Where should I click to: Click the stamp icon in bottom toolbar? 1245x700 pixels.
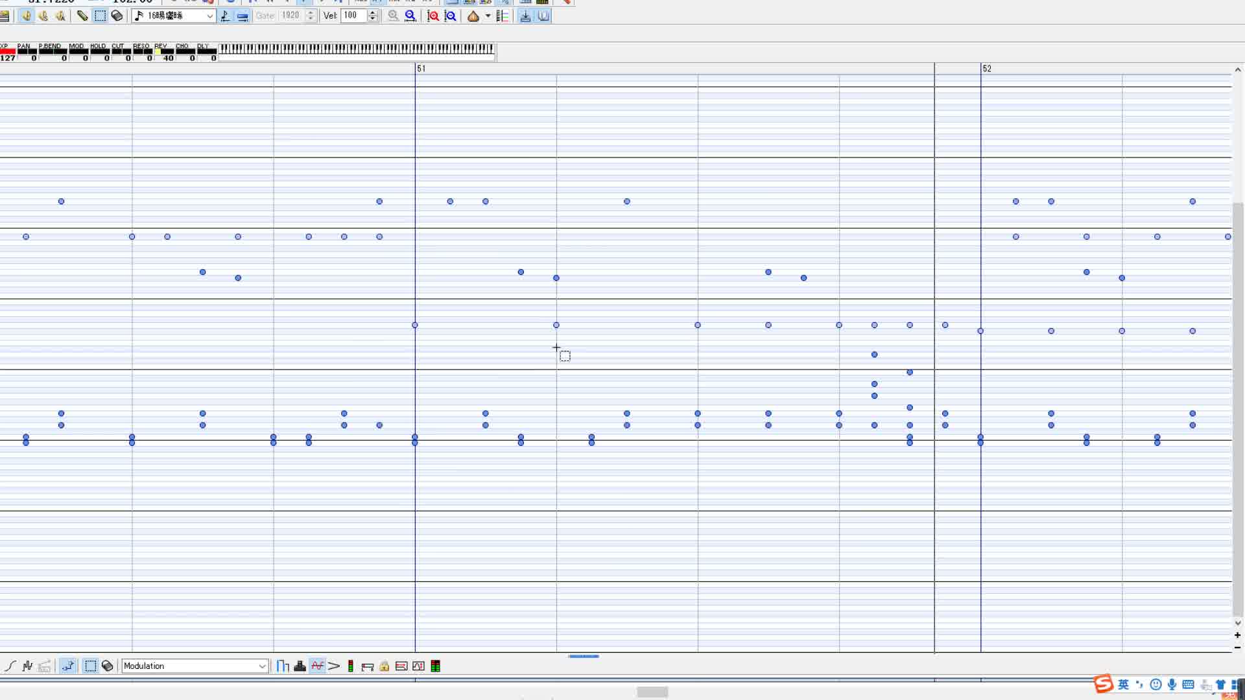click(x=300, y=666)
